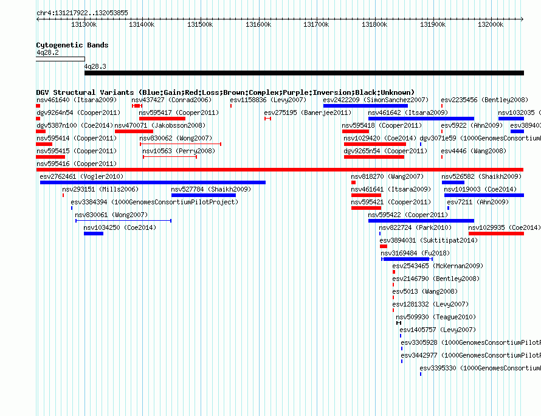Click the esv5013 (Wang2008) label
Screen dimensions: 541x416
[x=425, y=291]
